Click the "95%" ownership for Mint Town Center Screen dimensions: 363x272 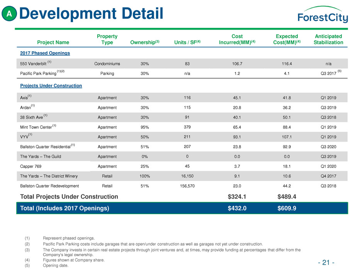145,127
